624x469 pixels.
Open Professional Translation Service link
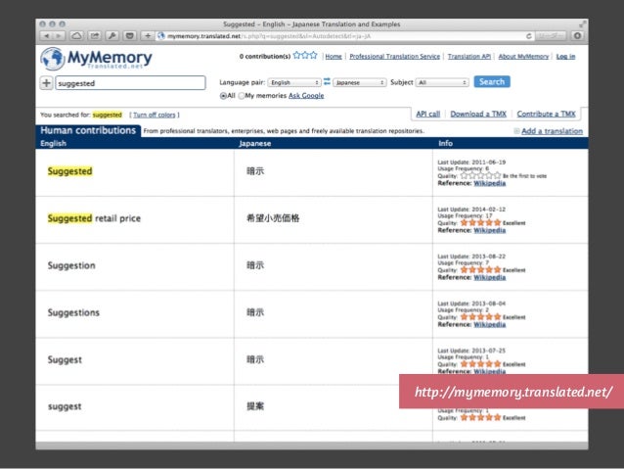tap(395, 57)
